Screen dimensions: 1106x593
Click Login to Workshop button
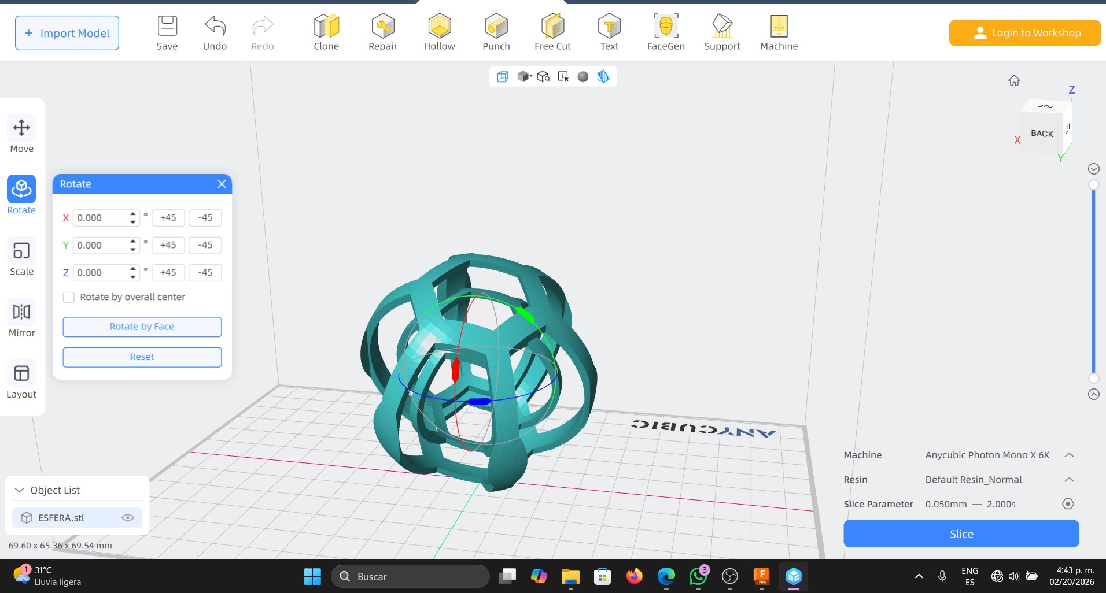coord(1025,33)
